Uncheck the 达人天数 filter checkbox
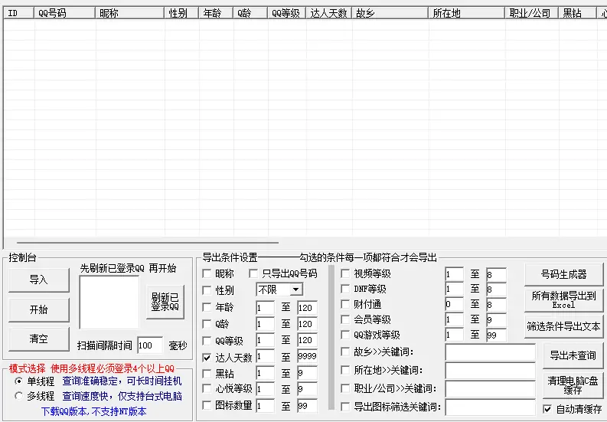This screenshot has height=422, width=607. coord(207,358)
